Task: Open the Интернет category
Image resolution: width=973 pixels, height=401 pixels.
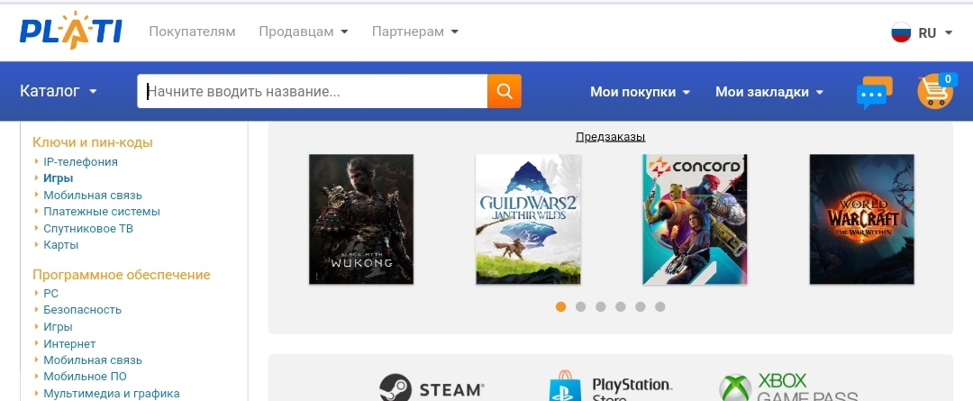Action: 69,344
